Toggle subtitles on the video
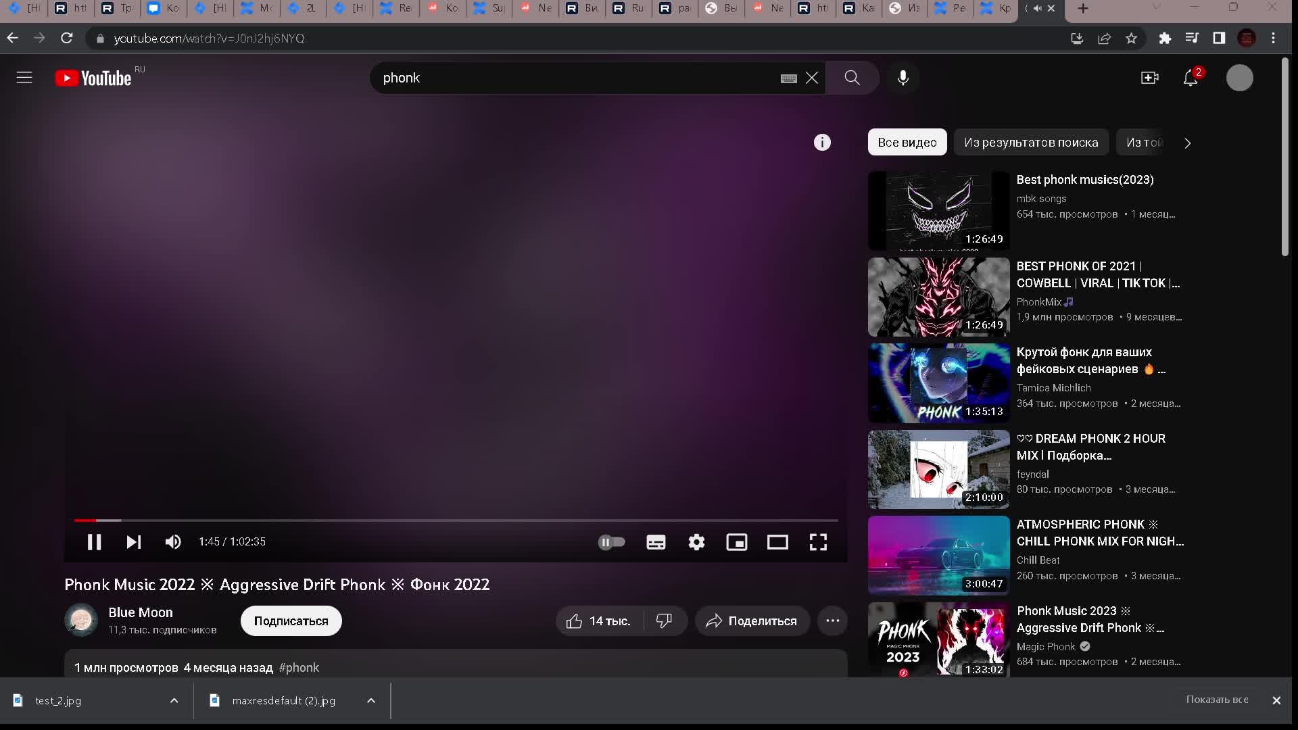 [x=656, y=542]
